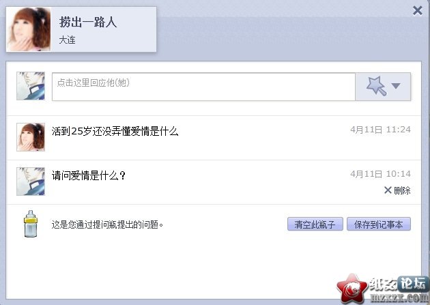
Task: Click the timestamp 4月11日 11:24
Action: 380,130
